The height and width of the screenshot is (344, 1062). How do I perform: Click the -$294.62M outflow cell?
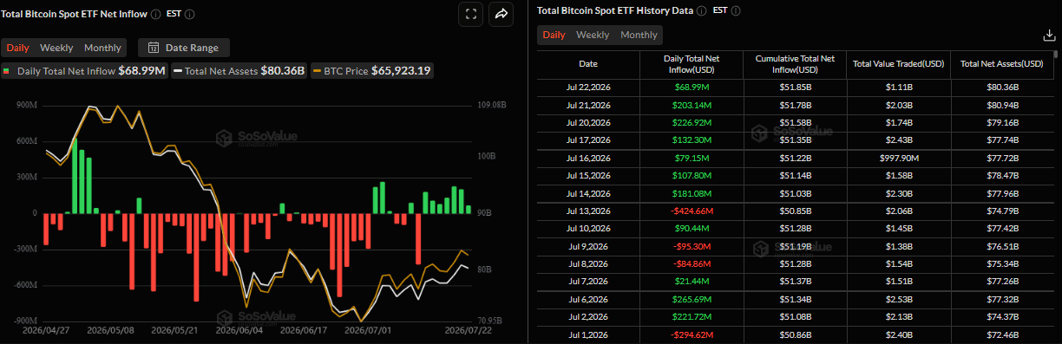692,334
